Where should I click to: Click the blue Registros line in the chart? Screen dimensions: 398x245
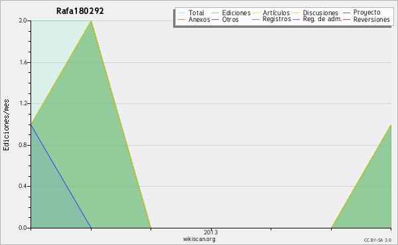click(61, 176)
